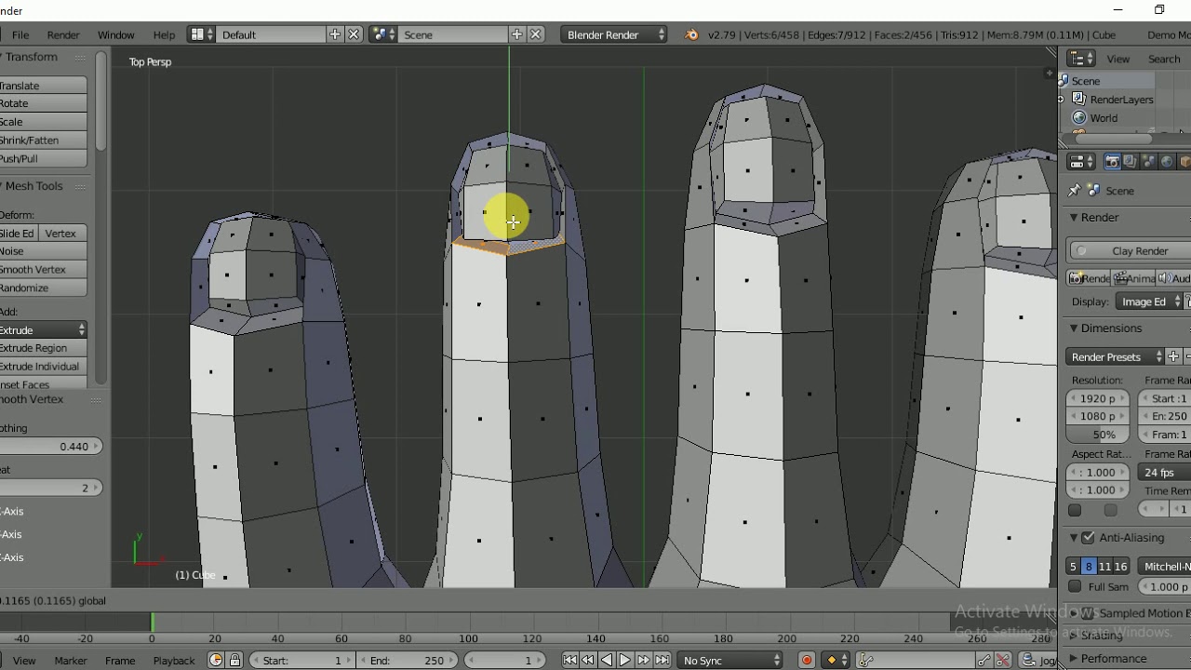Viewport: 1191px width, 670px height.
Task: Switch to the Render properties camera tab
Action: pyautogui.click(x=1112, y=162)
